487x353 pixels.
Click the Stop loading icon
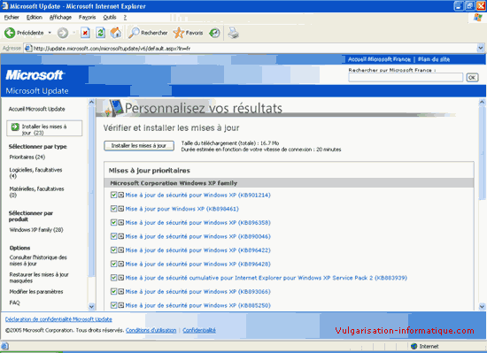click(x=85, y=33)
